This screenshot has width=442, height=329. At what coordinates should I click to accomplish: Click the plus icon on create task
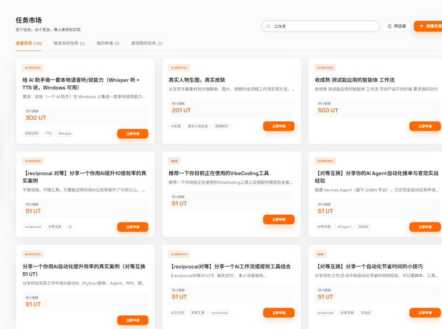tap(422, 26)
